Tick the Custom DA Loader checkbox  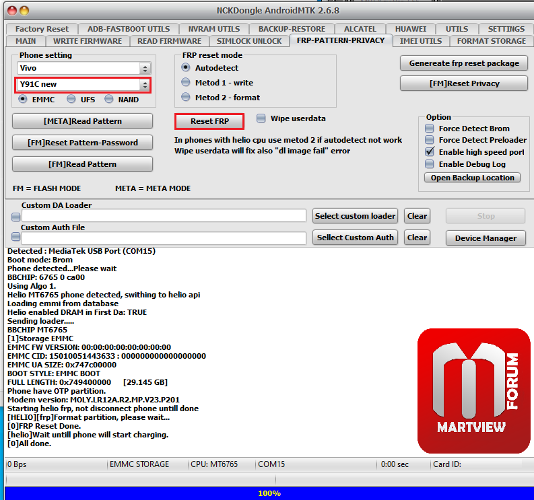tap(15, 217)
